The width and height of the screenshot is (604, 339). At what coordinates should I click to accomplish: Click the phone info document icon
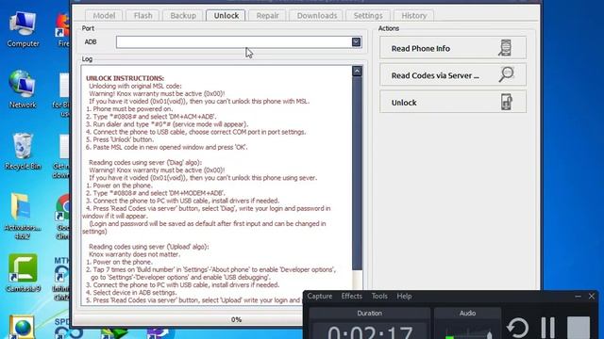click(x=505, y=48)
